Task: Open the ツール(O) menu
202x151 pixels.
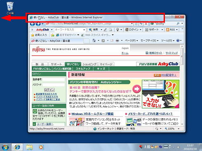Action: 168,41
